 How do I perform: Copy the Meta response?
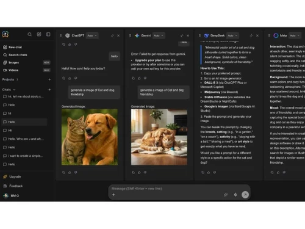coord(272,172)
